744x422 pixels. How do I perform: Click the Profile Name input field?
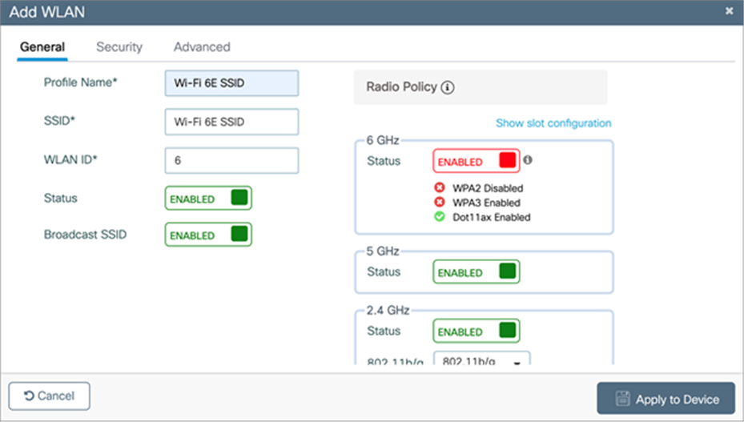point(231,83)
